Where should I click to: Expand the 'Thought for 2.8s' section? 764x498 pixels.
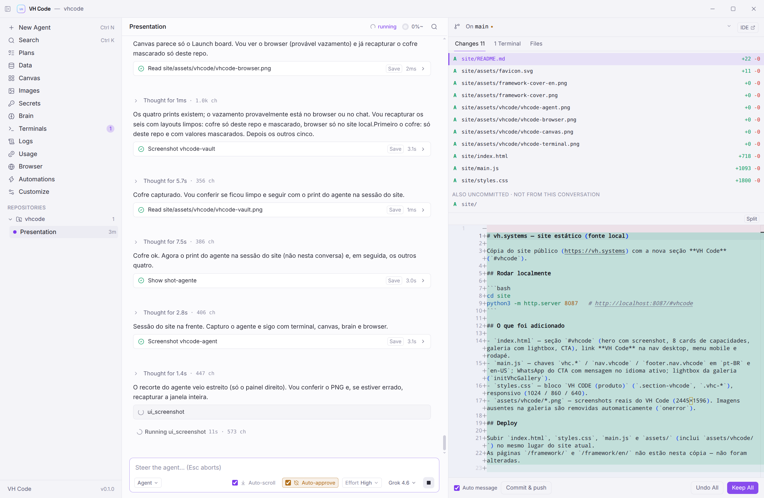click(136, 313)
